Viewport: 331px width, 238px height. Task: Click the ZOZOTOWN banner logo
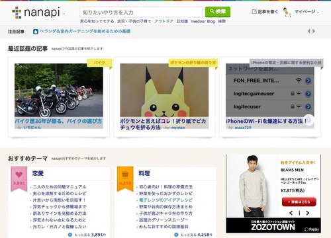tap(273, 227)
